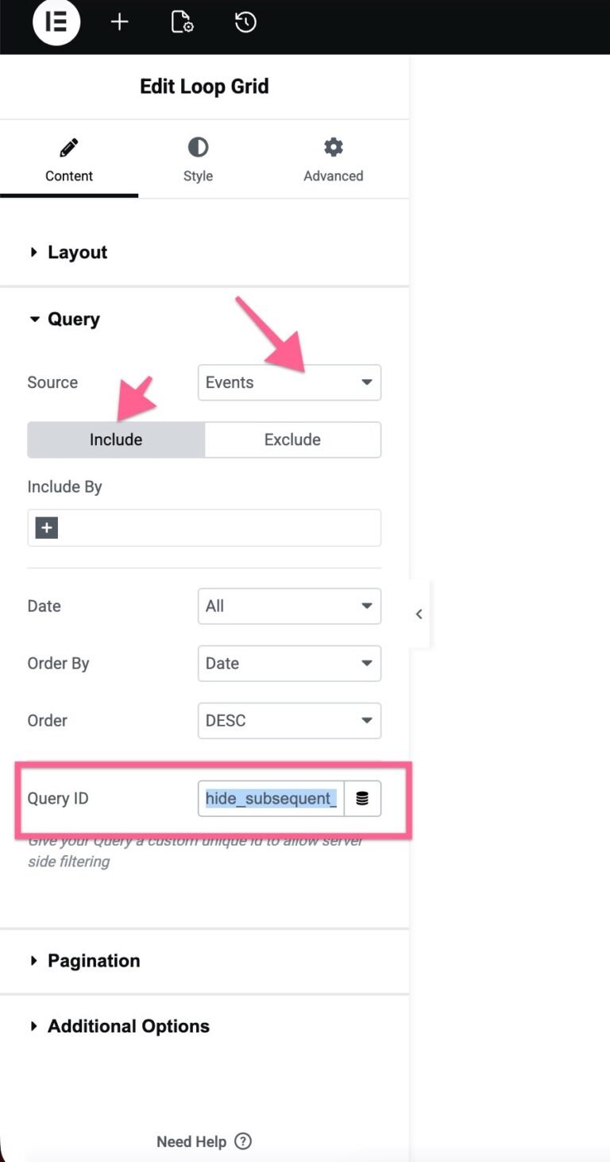
Task: Collapse the panel using the side arrow
Action: coord(419,614)
